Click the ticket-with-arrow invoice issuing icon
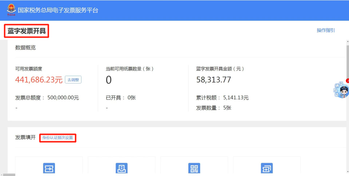Screen dimensions: 349x176 (x=49, y=168)
